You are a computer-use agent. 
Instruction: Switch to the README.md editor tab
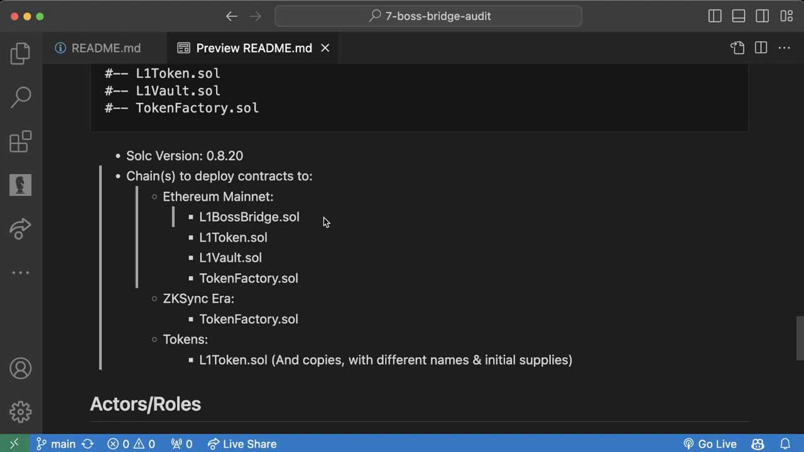point(106,48)
